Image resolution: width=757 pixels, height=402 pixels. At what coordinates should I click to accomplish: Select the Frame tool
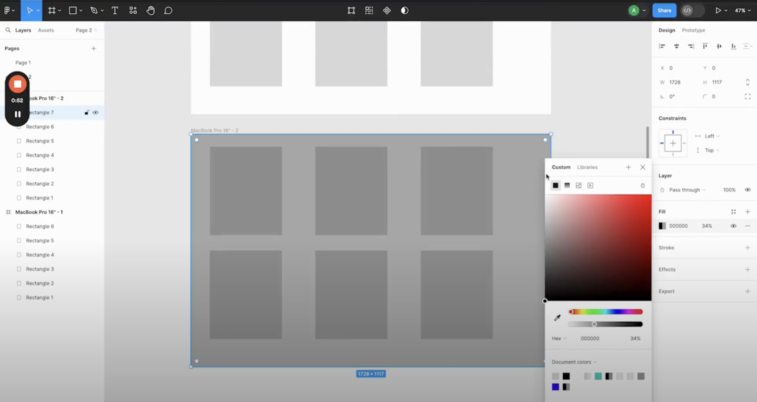pyautogui.click(x=52, y=10)
